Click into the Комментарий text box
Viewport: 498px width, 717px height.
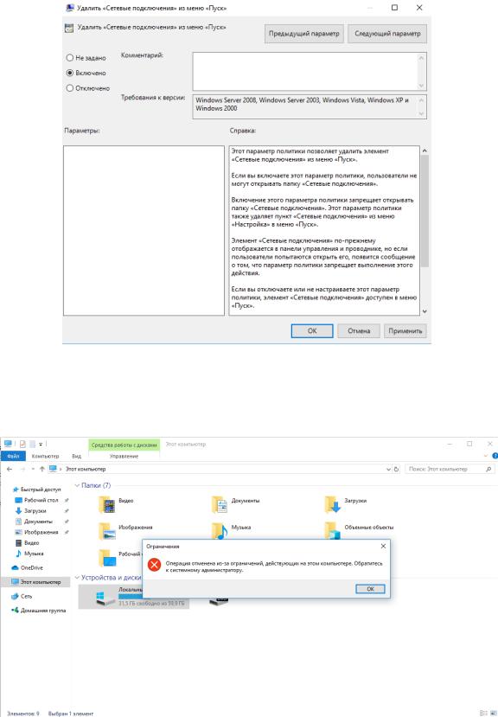(x=305, y=71)
